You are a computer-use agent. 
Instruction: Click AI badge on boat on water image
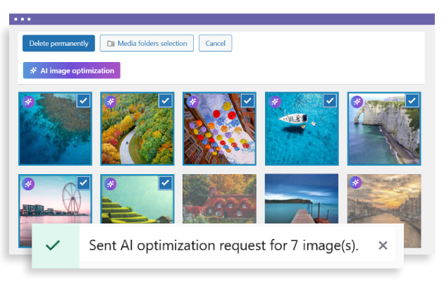click(275, 102)
